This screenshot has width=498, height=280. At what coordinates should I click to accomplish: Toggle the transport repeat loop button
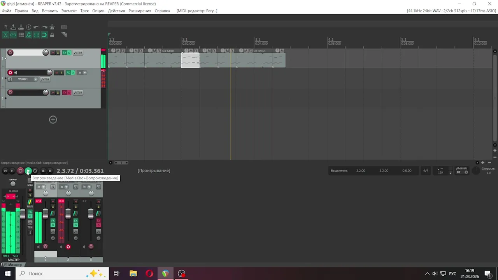(35, 171)
